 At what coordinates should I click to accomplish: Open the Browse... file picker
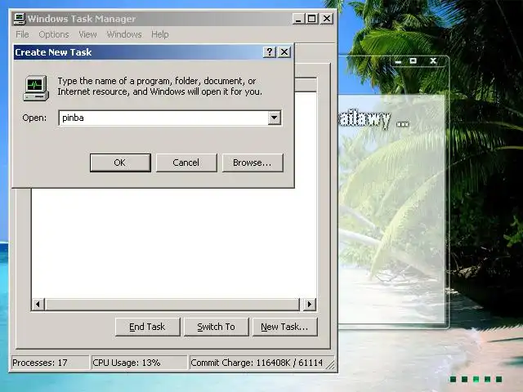coord(253,163)
